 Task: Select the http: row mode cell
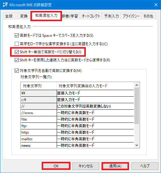95,132
